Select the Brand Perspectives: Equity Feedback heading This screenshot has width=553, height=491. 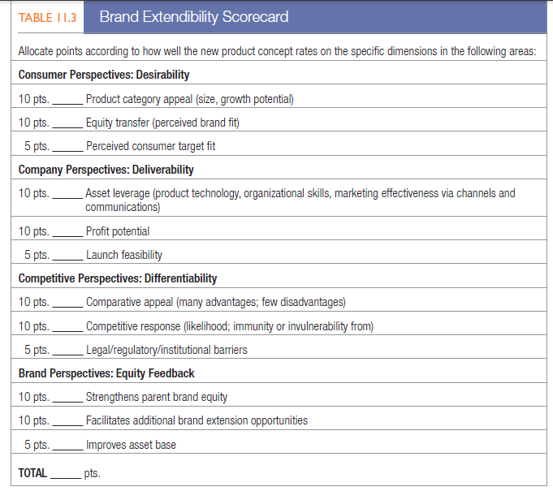click(x=106, y=373)
